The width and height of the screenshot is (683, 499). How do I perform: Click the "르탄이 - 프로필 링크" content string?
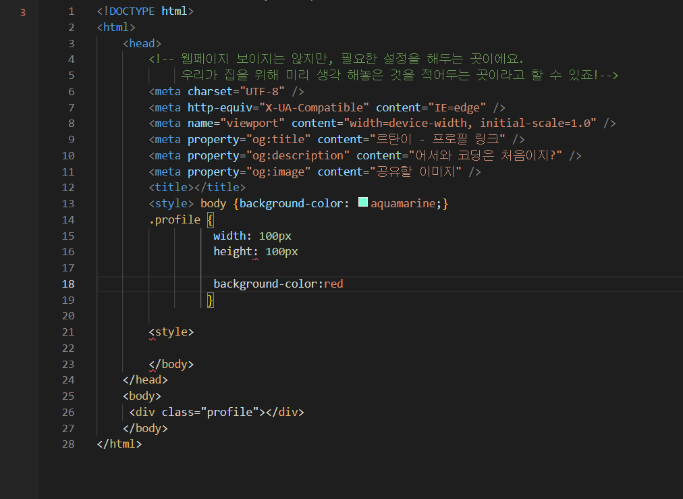pos(437,140)
